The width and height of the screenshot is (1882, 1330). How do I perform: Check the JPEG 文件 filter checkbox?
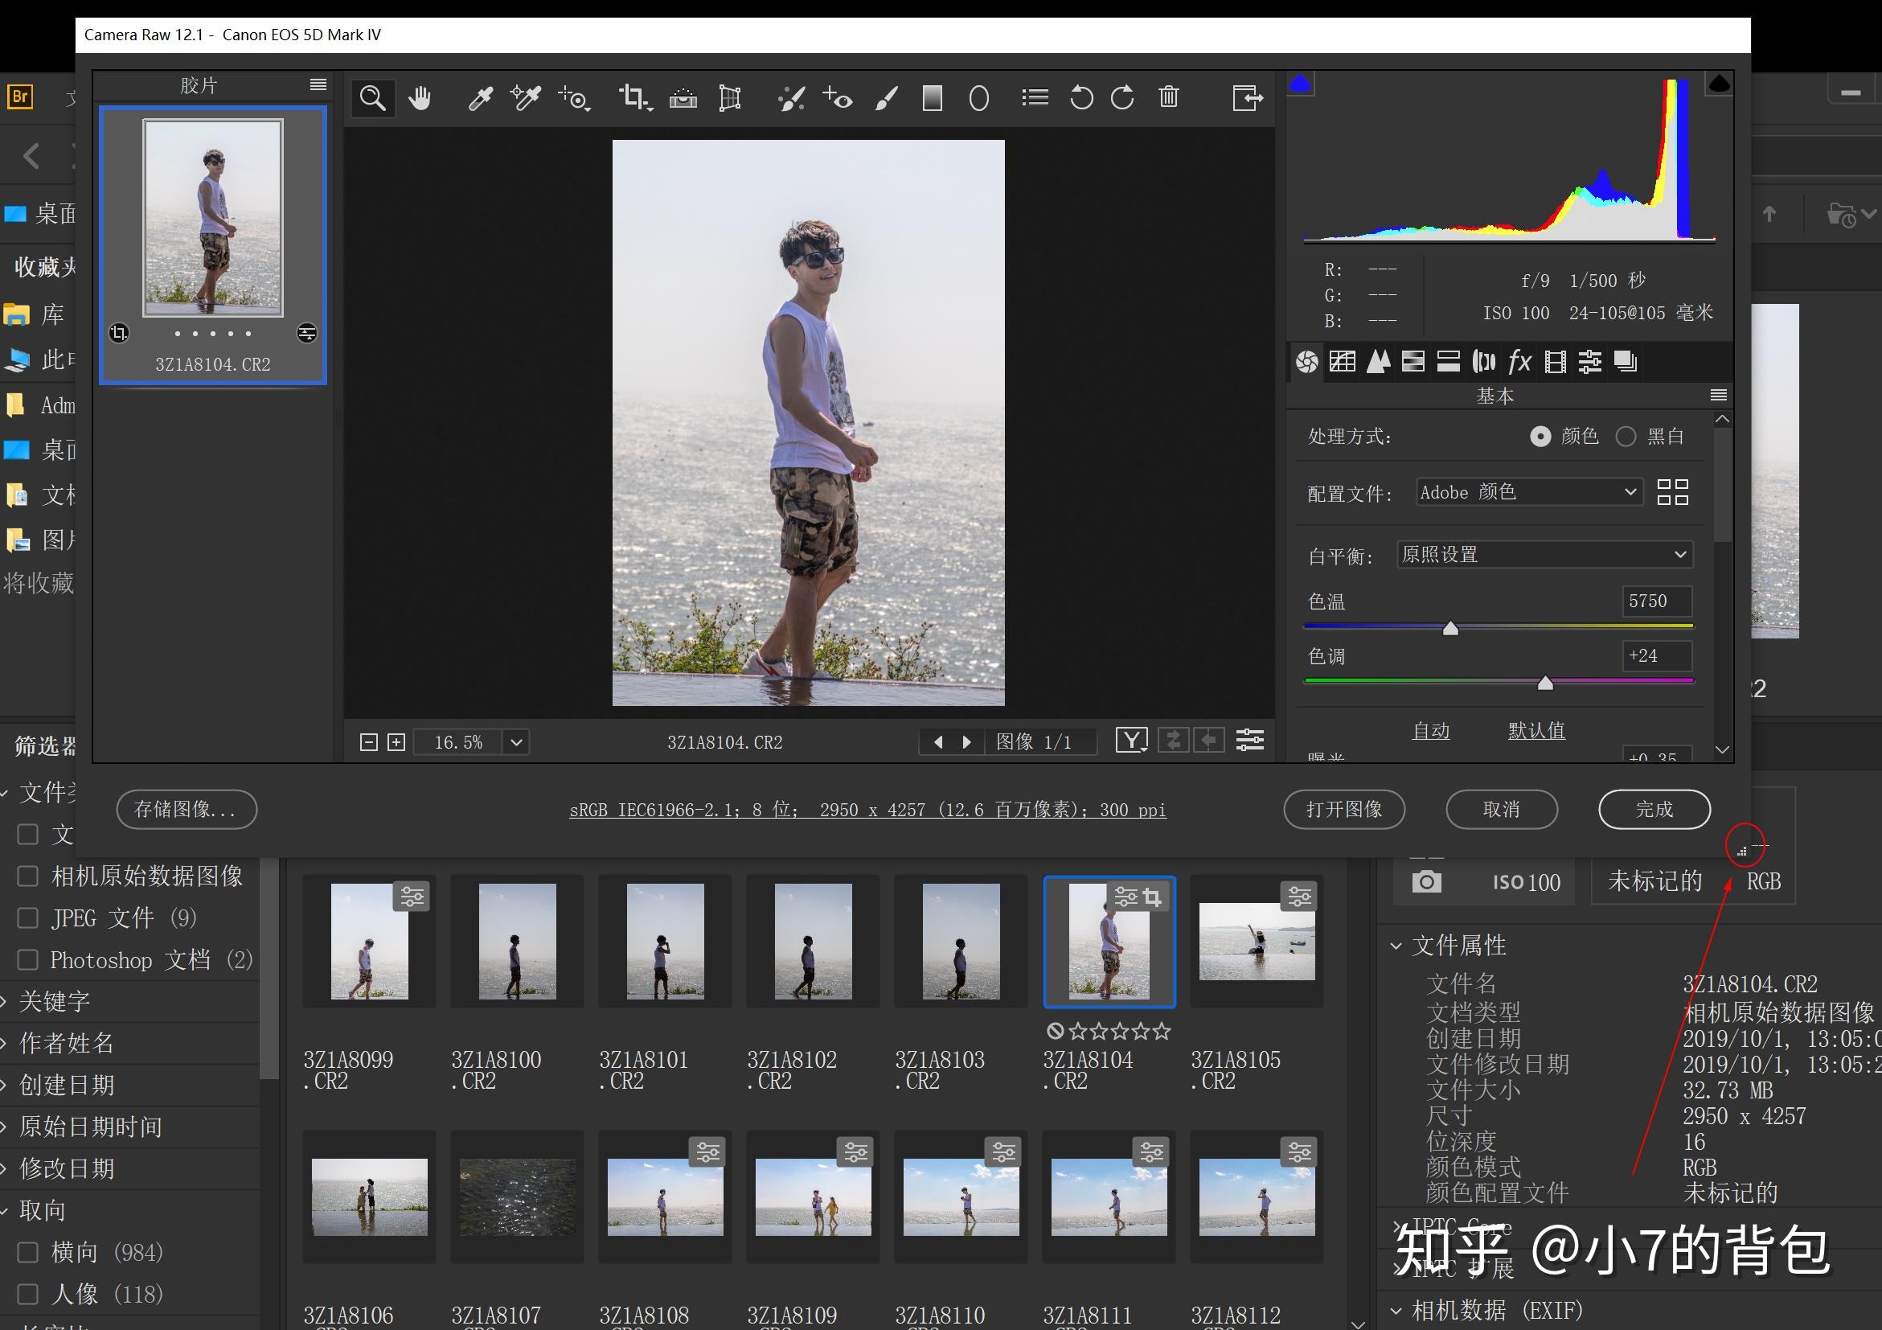pos(28,917)
